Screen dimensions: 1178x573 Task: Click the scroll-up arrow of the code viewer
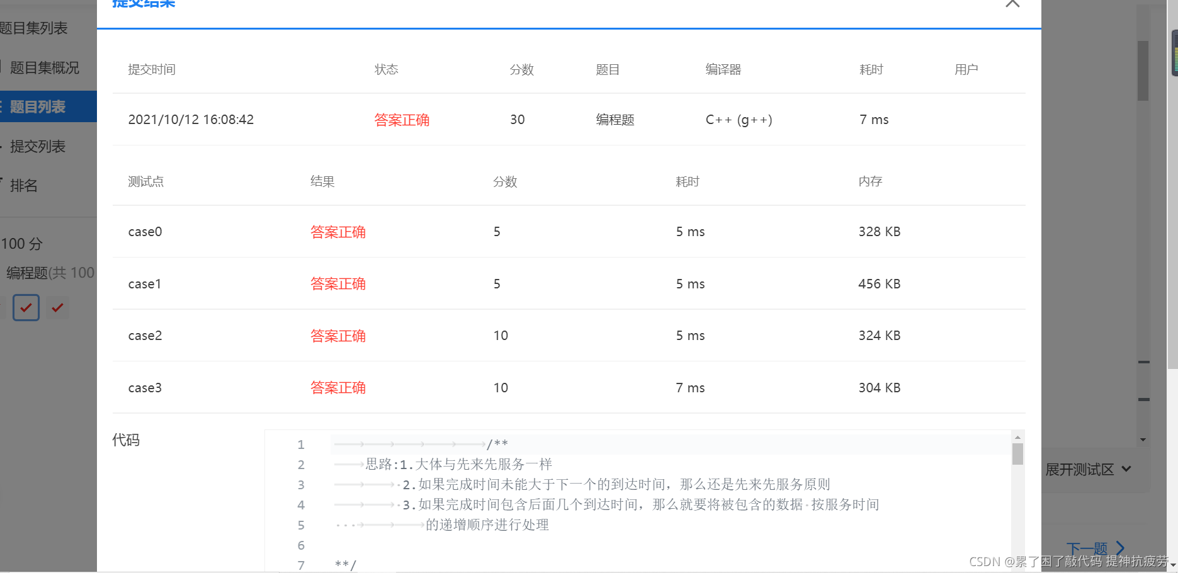click(x=1017, y=437)
